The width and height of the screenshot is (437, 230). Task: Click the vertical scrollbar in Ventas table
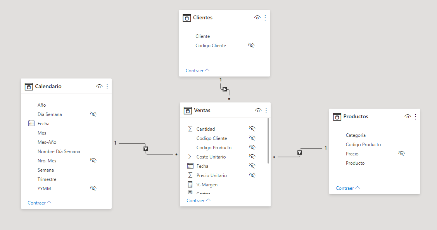268,141
